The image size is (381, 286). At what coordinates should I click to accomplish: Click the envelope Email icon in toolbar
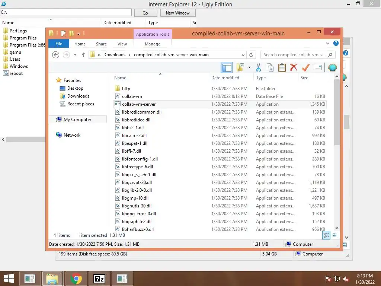318,67
